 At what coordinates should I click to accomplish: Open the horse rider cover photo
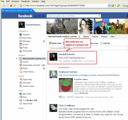[x=117, y=26]
